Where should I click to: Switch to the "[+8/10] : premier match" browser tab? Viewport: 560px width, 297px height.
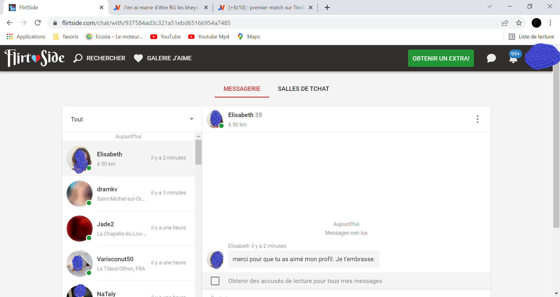265,8
